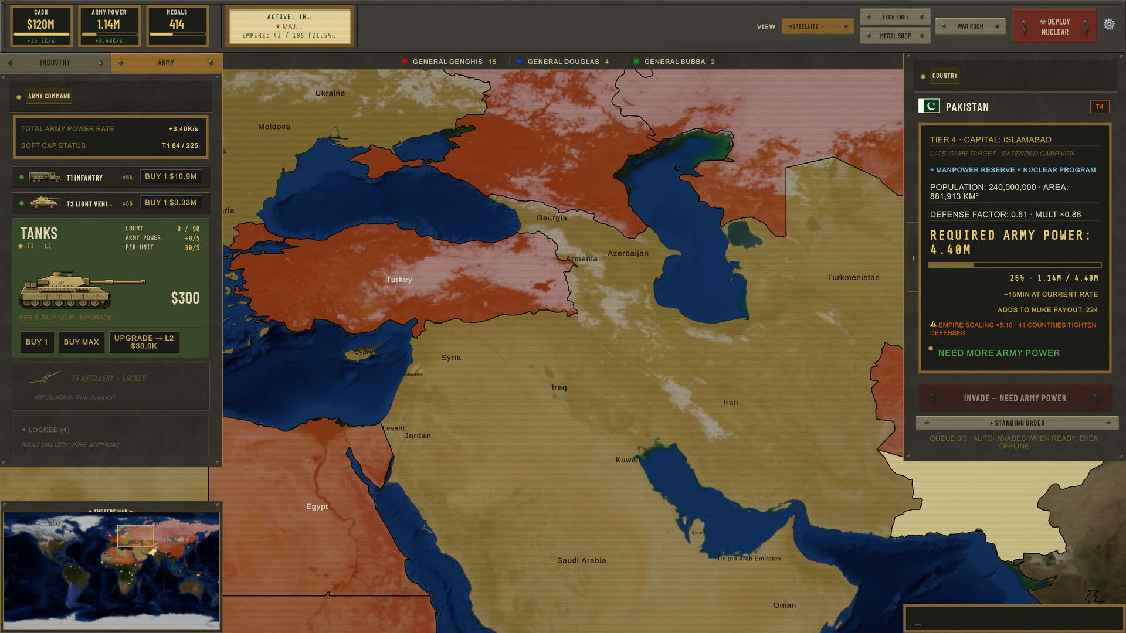This screenshot has width=1126, height=633.
Task: Open the Tech Tree
Action: click(895, 17)
